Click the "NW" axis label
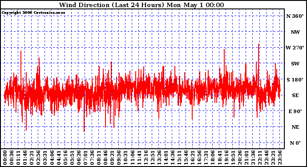This screenshot has height=167, width=307. 295,32
